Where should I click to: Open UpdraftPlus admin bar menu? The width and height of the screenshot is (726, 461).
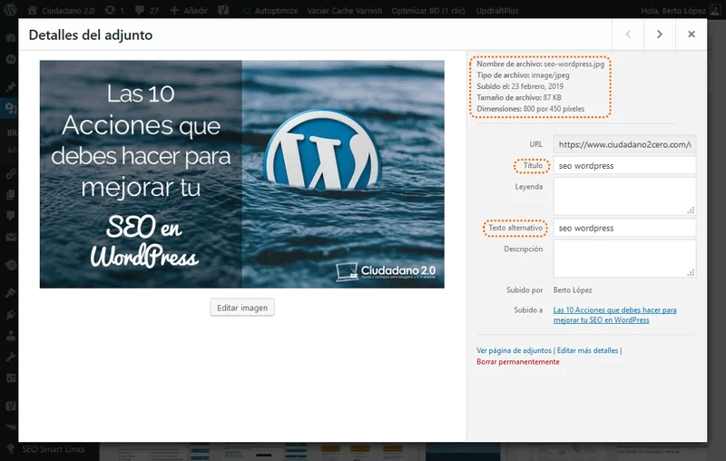tap(496, 10)
